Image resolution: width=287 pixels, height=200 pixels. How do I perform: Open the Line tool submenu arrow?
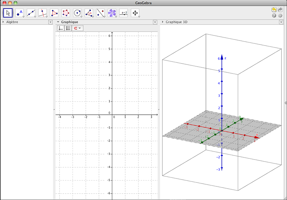pos(35,16)
